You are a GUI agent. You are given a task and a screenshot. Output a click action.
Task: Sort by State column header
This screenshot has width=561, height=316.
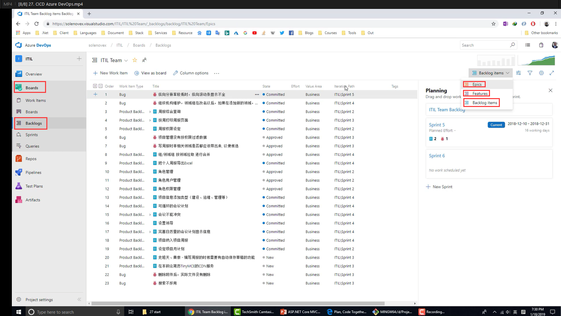pos(266,86)
